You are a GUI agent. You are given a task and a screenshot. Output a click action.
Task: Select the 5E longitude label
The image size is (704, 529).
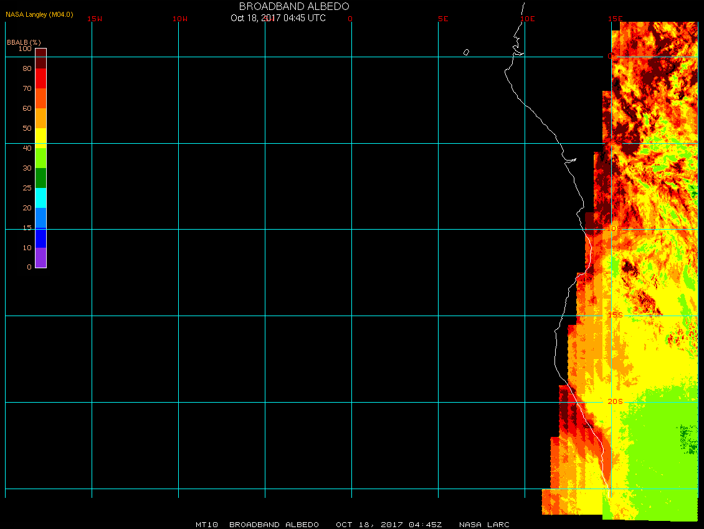point(443,19)
